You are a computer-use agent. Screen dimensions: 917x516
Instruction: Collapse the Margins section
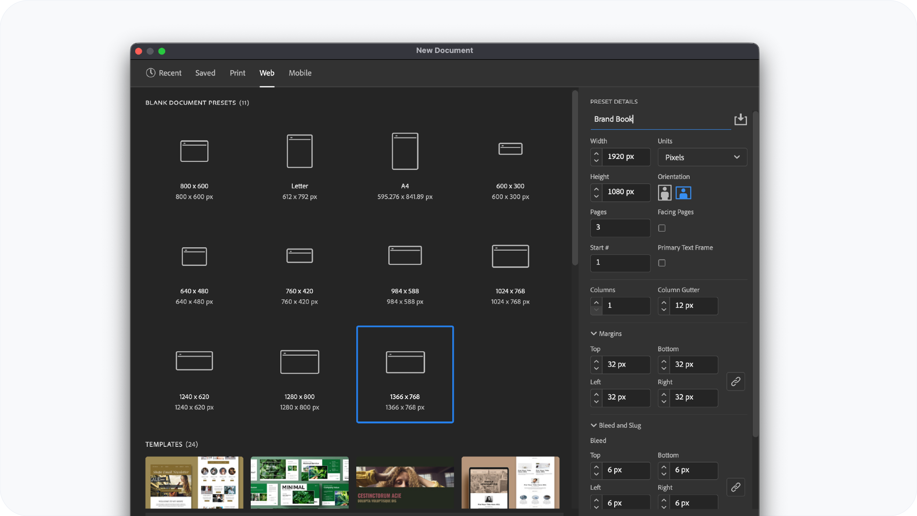(x=594, y=334)
